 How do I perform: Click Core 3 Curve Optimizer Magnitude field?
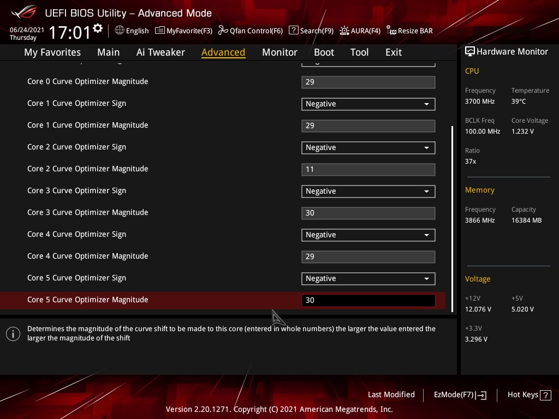pyautogui.click(x=368, y=213)
